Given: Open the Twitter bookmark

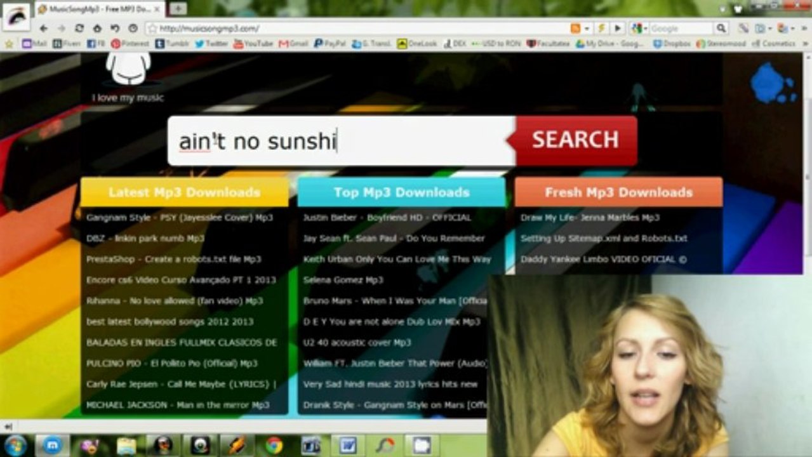Looking at the screenshot, I should tap(211, 44).
